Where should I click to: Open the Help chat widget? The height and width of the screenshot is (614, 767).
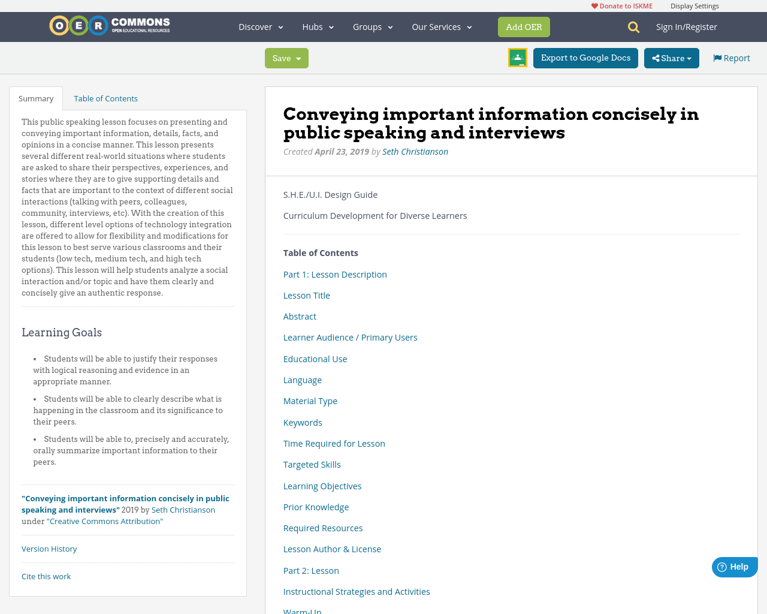point(733,566)
